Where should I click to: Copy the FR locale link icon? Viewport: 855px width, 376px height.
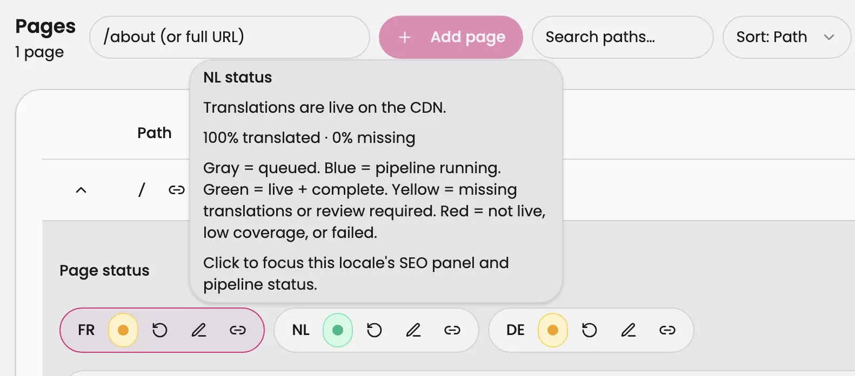tap(238, 330)
